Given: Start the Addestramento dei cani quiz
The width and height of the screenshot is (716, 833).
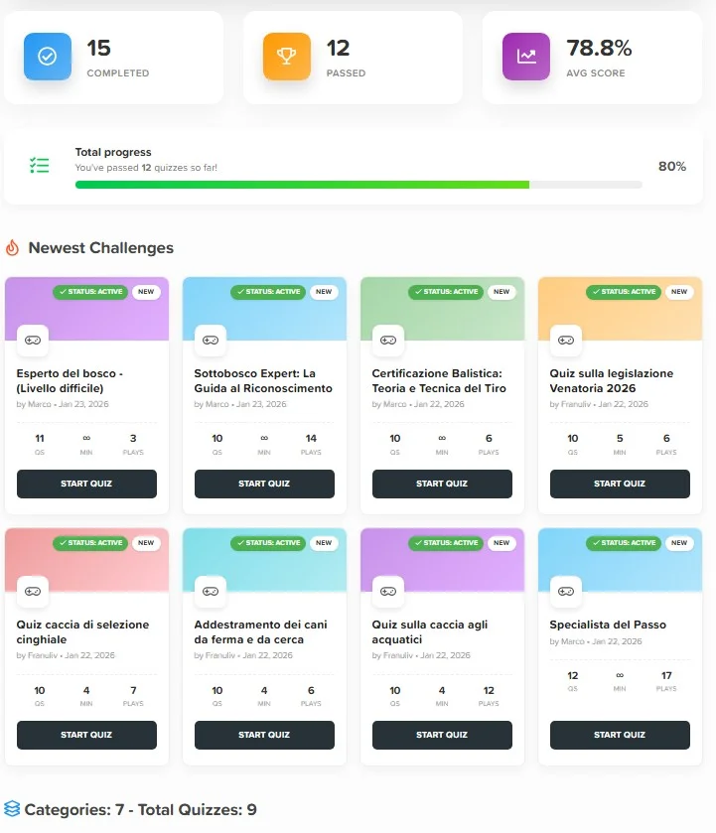Looking at the screenshot, I should point(263,736).
